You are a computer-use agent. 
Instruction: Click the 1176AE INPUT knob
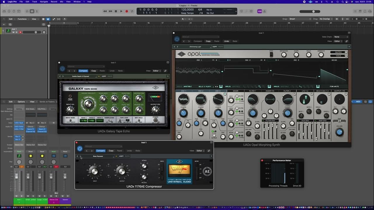click(94, 171)
